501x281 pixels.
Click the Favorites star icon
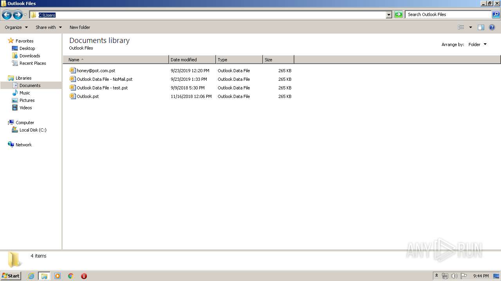click(x=11, y=41)
